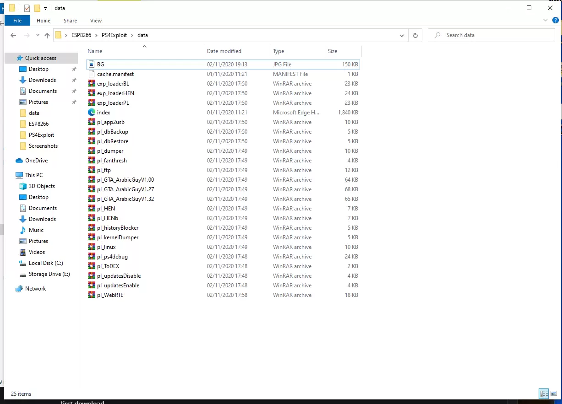Click the exp_loaderBL WinRAR archive icon
562x404 pixels.
tap(92, 84)
